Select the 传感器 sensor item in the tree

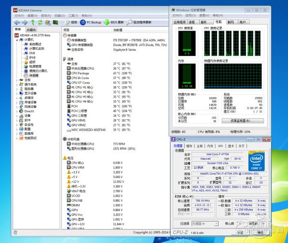[x=34, y=75]
